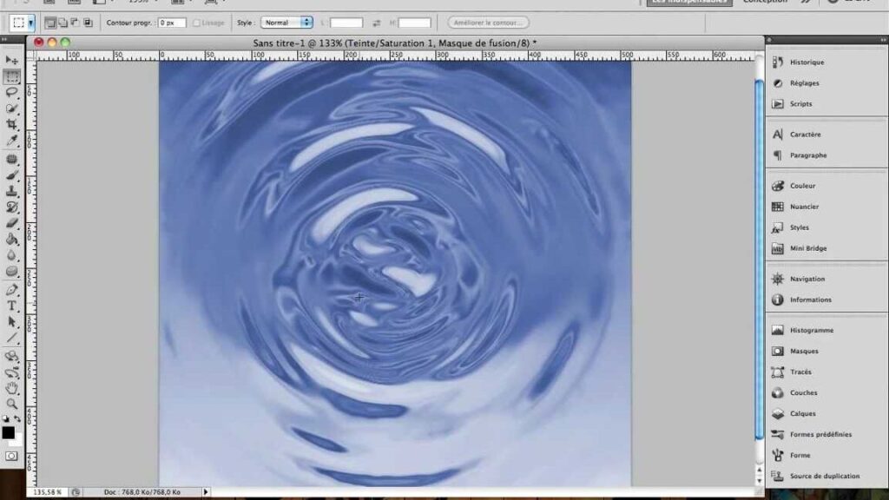Select the 3D Camera Orbit tool

coord(11,372)
